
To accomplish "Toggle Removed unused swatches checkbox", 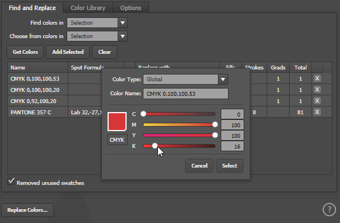I will (x=11, y=182).
